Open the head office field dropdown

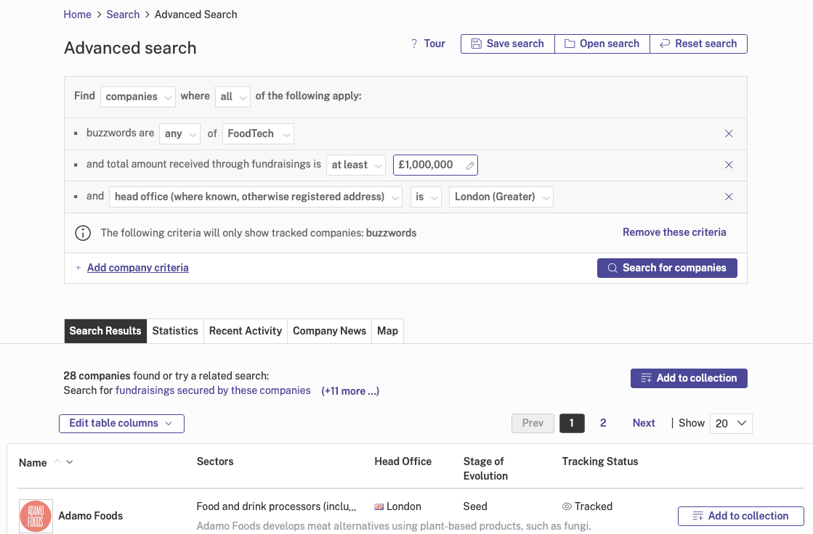pyautogui.click(x=256, y=197)
